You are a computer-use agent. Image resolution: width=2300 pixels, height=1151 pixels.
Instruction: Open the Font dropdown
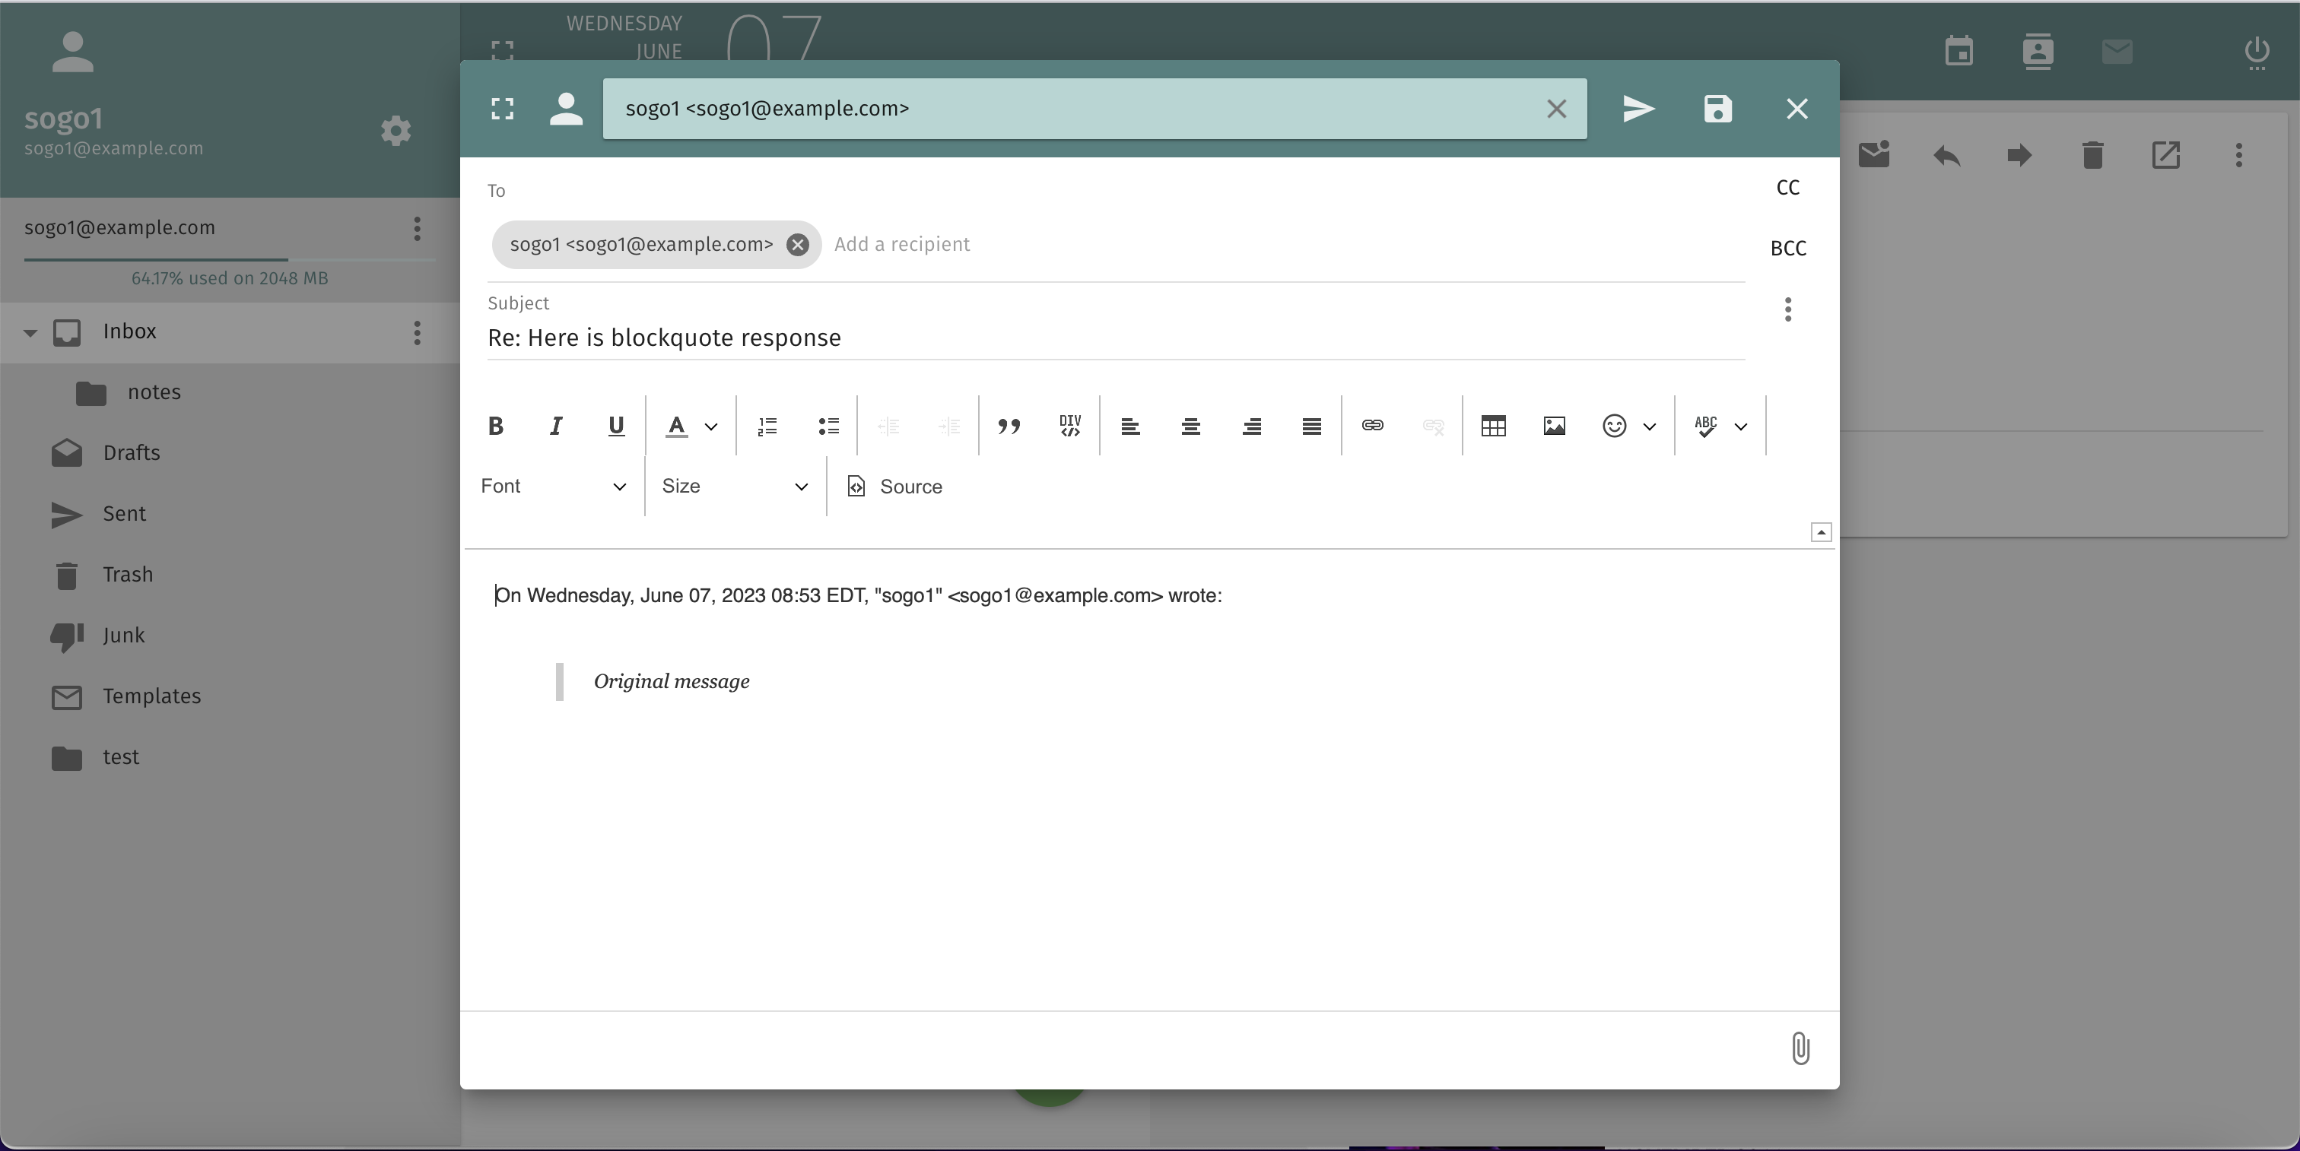tap(553, 487)
